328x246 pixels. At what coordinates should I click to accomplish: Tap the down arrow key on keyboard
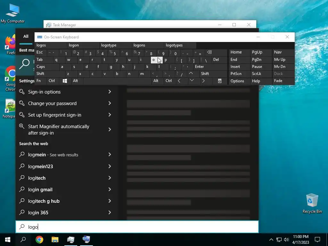(192, 80)
